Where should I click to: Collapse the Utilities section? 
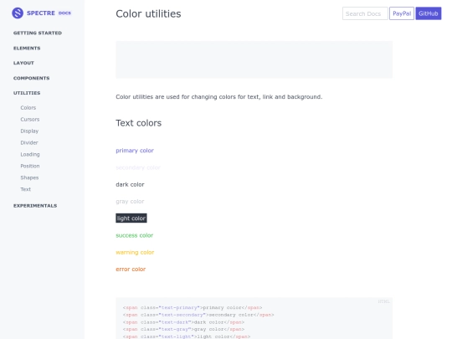27,93
